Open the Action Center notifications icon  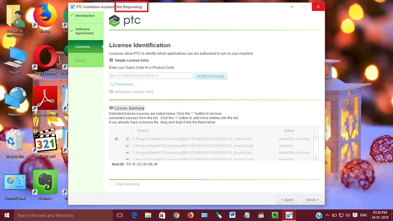click(355, 215)
